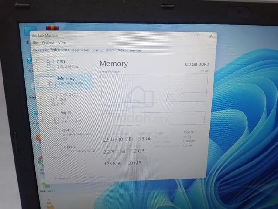Select the Performance tab
The width and height of the screenshot is (278, 209).
tap(60, 50)
